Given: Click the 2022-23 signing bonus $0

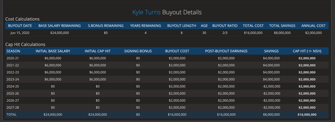Looking at the screenshot, I should click(x=138, y=72).
